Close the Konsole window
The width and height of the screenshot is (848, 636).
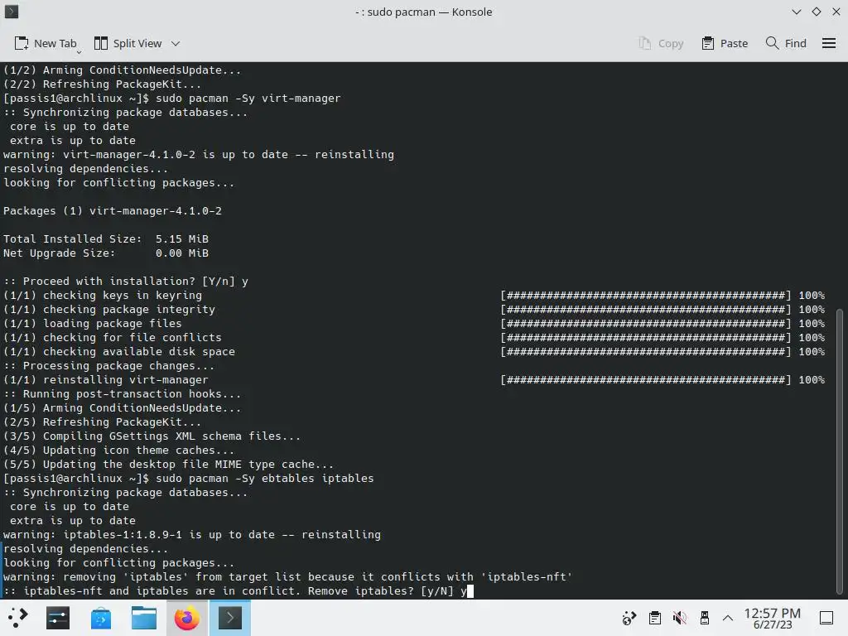[836, 12]
